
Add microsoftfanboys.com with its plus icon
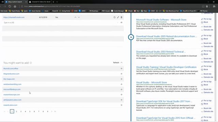(x=121, y=89)
